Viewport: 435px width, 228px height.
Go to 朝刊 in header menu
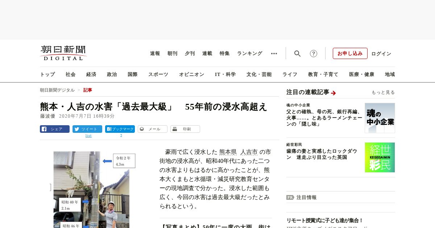(x=173, y=54)
